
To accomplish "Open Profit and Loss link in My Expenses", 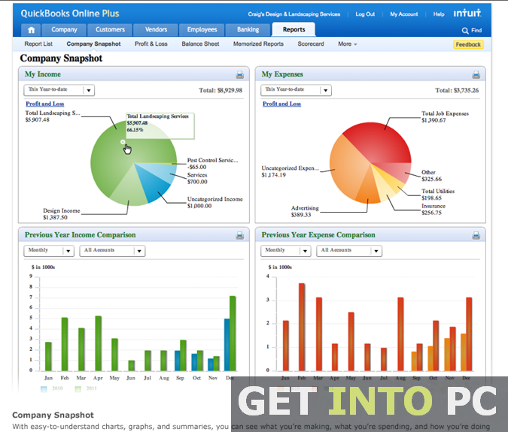I will [282, 104].
